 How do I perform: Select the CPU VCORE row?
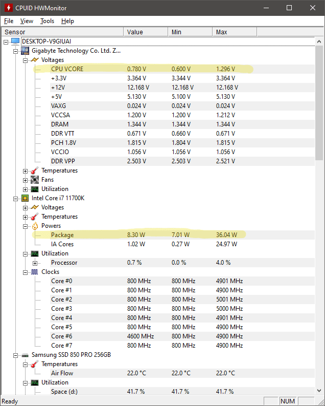click(x=182, y=69)
